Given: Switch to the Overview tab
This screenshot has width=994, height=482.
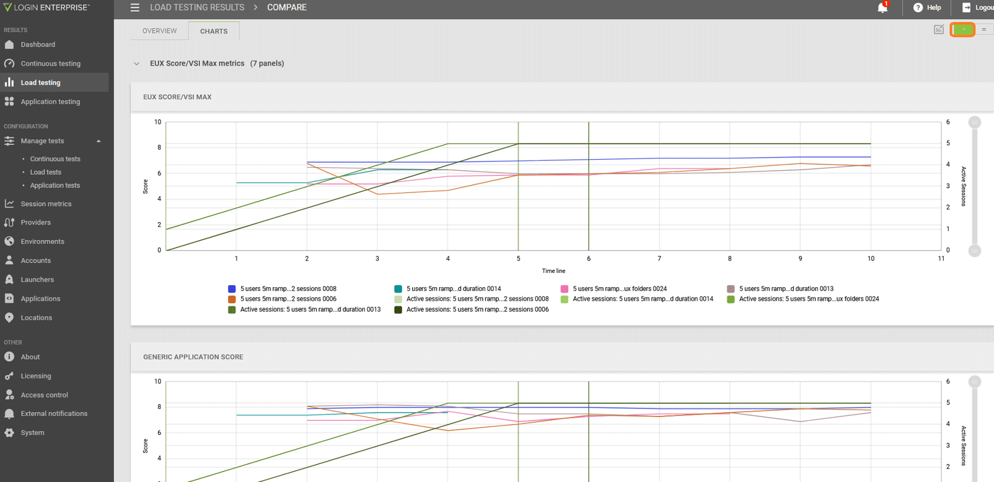Looking at the screenshot, I should coord(159,31).
